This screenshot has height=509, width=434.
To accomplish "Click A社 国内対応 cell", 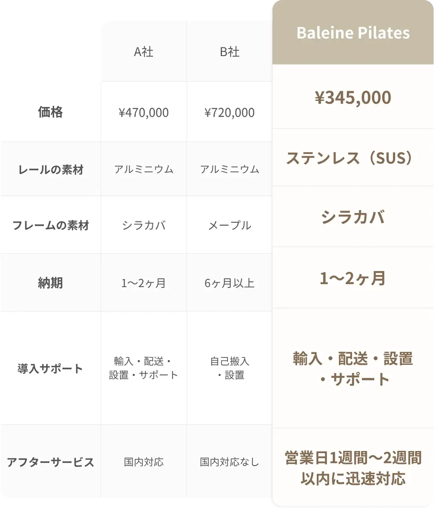I will pyautogui.click(x=144, y=462).
